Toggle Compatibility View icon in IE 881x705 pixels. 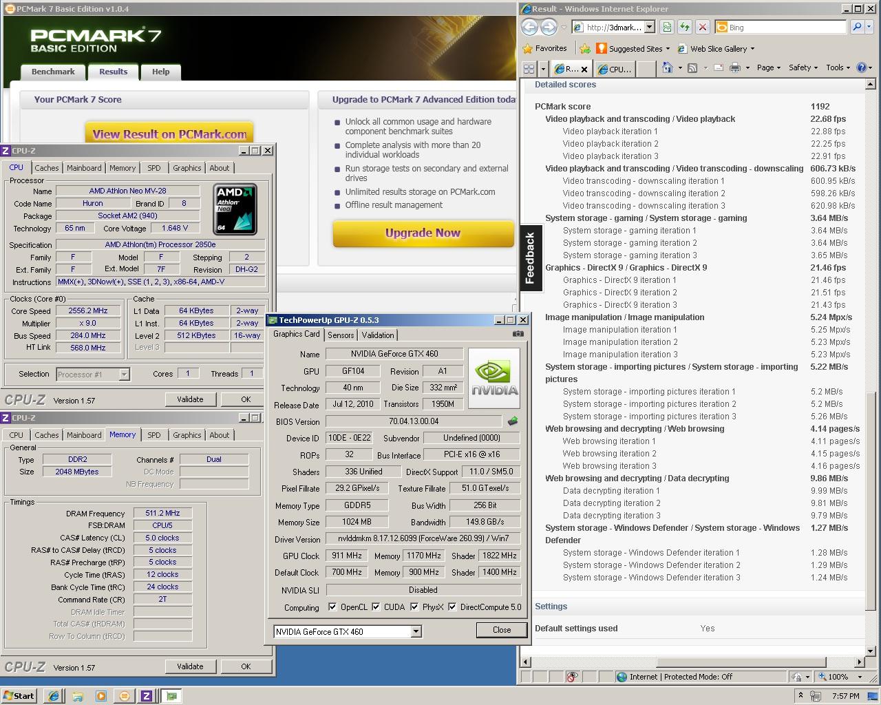point(666,27)
